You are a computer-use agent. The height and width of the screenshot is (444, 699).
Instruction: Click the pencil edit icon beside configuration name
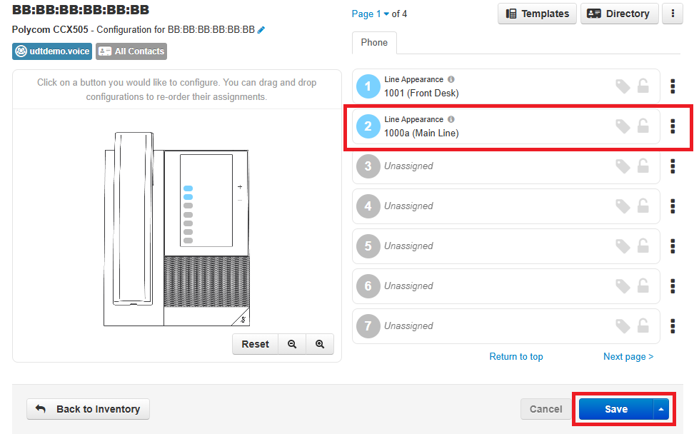click(261, 30)
